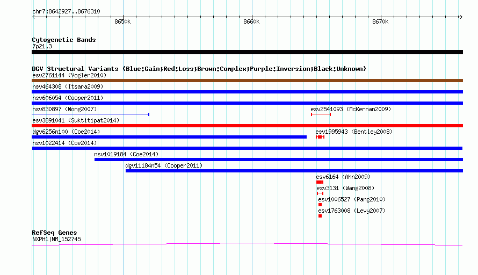Click the left arrow end of the ruler
This screenshot has width=478, height=275.
click(x=33, y=17)
